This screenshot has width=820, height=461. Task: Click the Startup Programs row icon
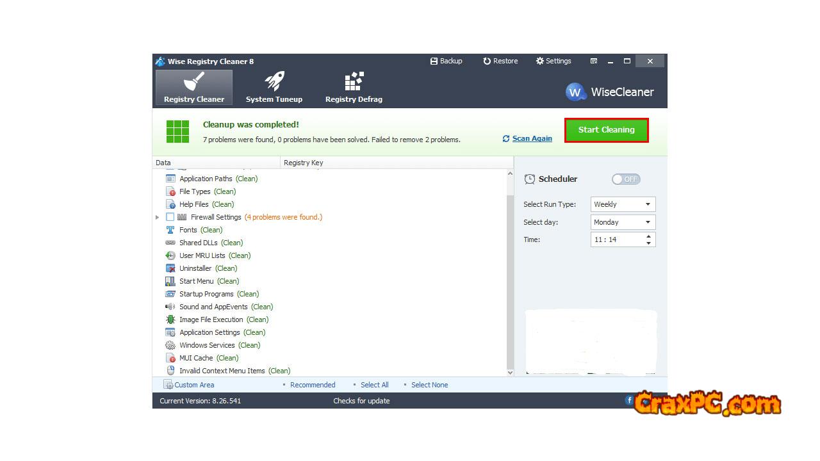[x=170, y=294]
